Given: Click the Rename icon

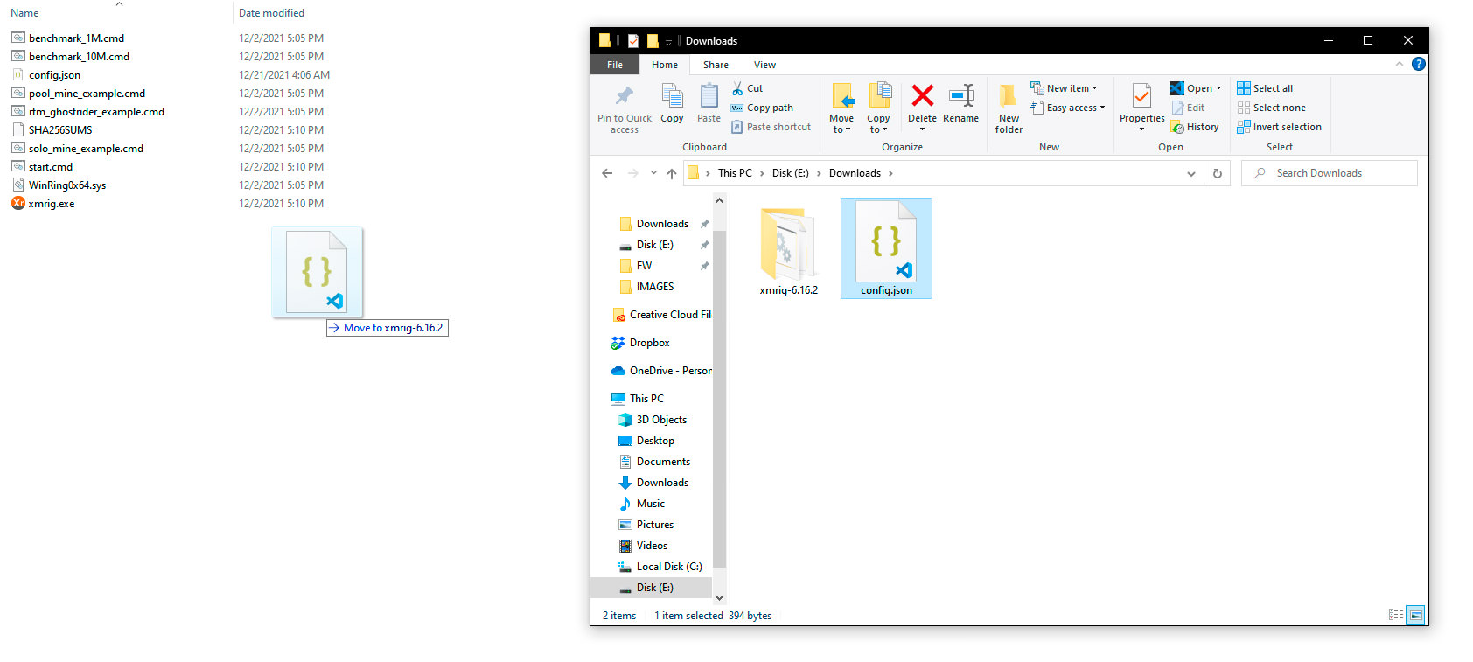Looking at the screenshot, I should click(x=961, y=95).
